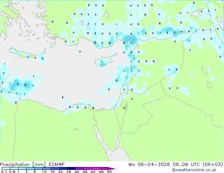The width and height of the screenshot is (224, 173).
Task: Click the '0.1' legend scale label
Action: (4, 172)
